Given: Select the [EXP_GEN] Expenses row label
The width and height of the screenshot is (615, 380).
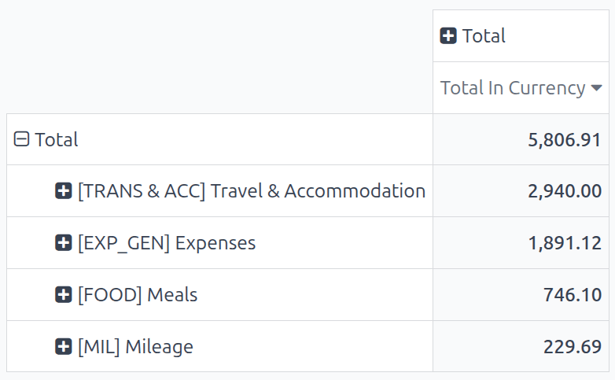Looking at the screenshot, I should 167,243.
